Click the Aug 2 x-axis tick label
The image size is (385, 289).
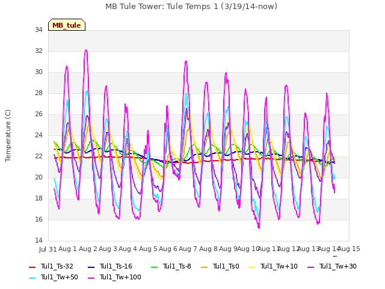click(x=88, y=249)
